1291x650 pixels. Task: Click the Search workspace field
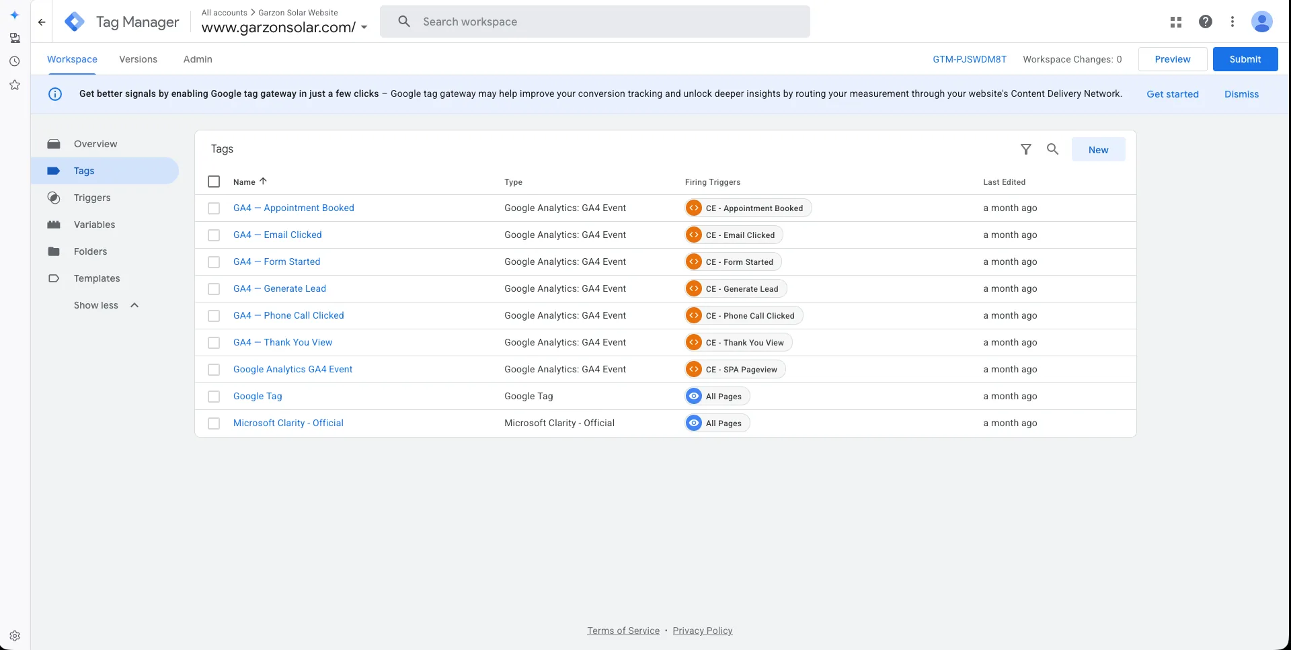tap(595, 22)
